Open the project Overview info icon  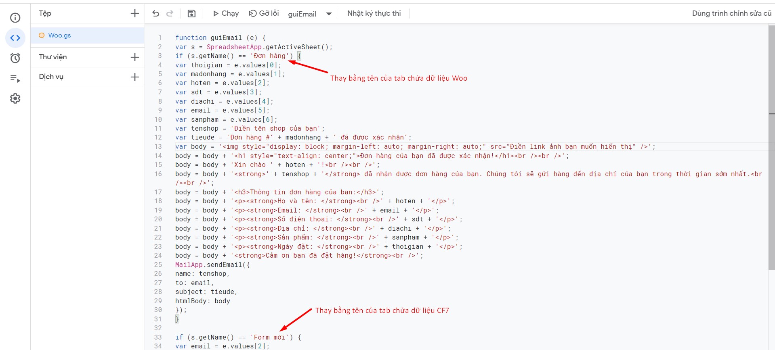click(x=15, y=18)
